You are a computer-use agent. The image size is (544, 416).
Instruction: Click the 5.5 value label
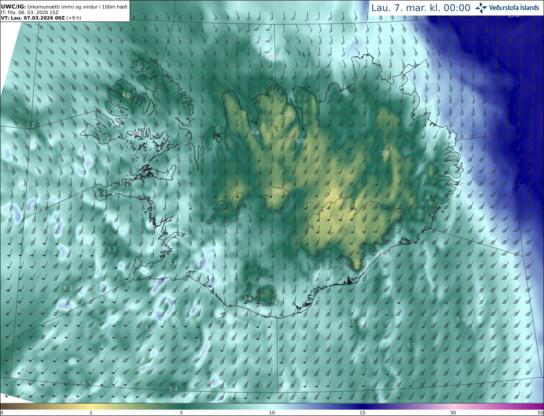[x=411, y=345]
